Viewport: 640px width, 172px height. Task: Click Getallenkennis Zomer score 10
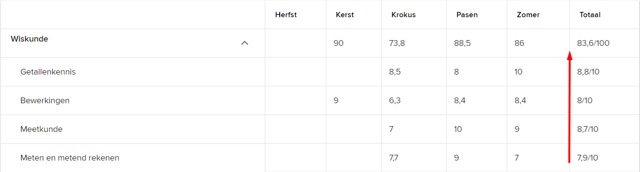[x=518, y=72]
